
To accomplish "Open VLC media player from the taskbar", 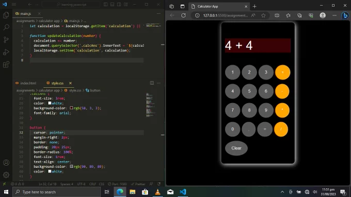I will tap(157, 192).
